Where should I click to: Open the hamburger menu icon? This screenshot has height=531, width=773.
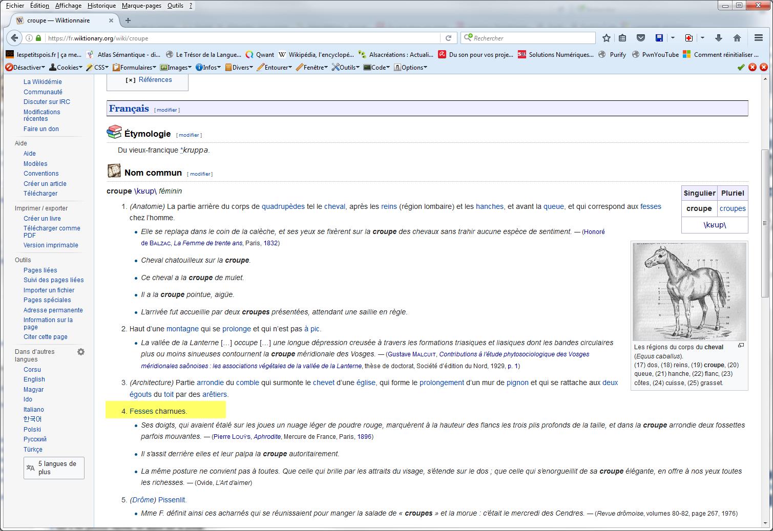click(x=759, y=38)
